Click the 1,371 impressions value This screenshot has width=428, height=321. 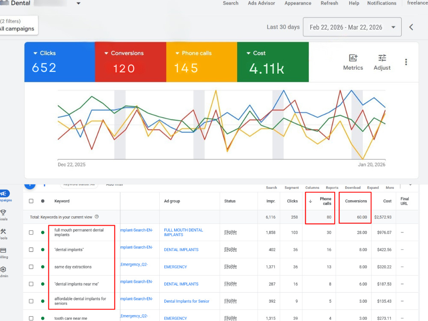pyautogui.click(x=270, y=267)
